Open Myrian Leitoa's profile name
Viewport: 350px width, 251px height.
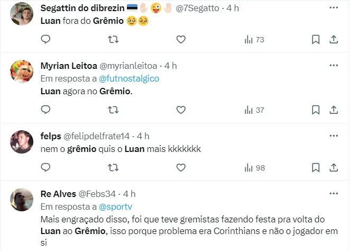pos(69,65)
